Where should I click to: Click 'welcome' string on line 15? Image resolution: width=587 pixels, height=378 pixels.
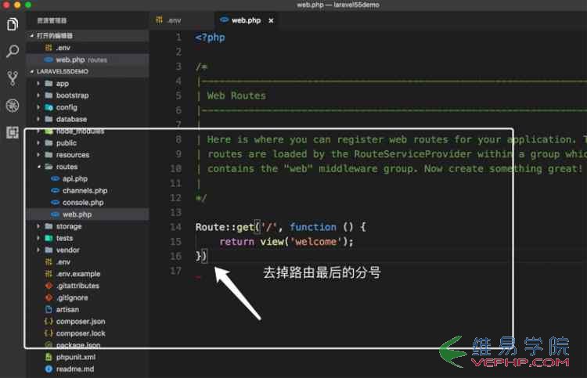pyautogui.click(x=315, y=242)
